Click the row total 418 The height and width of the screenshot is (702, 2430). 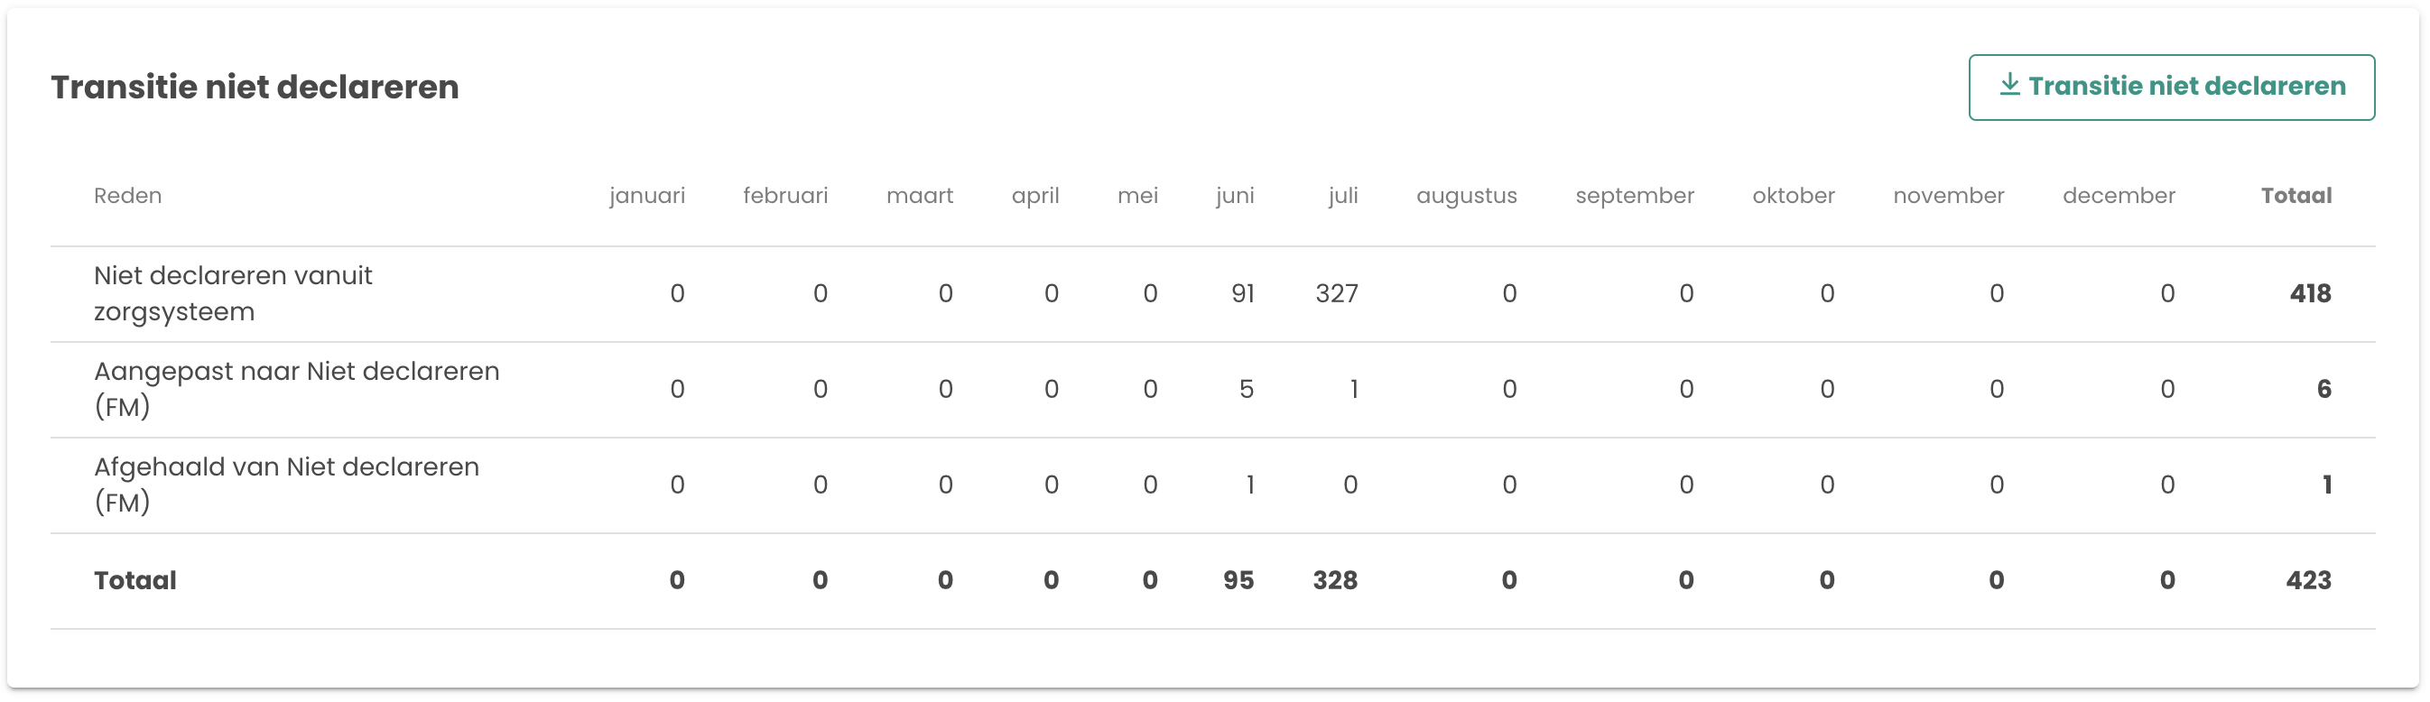pos(2309,293)
